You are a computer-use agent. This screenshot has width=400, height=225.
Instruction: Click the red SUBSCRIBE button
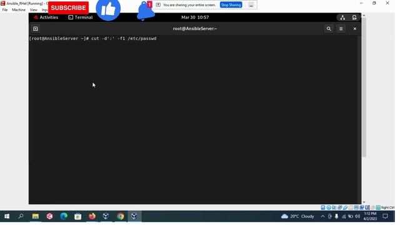[x=68, y=7]
